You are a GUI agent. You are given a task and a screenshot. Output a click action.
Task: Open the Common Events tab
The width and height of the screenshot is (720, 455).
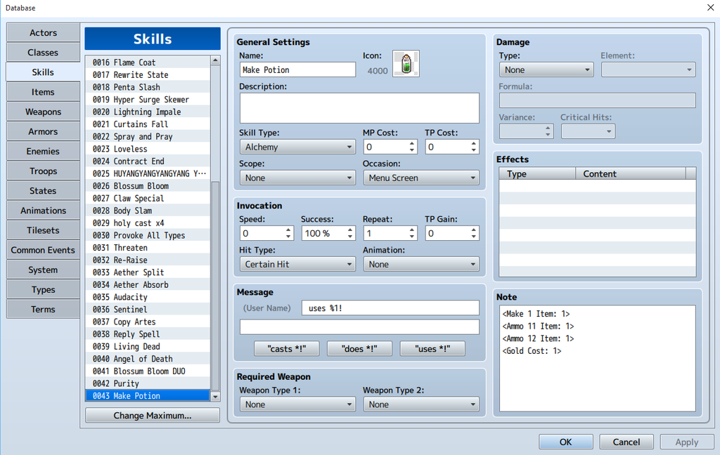[x=43, y=250]
